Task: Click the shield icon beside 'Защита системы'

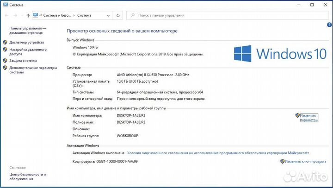Action: [5, 61]
